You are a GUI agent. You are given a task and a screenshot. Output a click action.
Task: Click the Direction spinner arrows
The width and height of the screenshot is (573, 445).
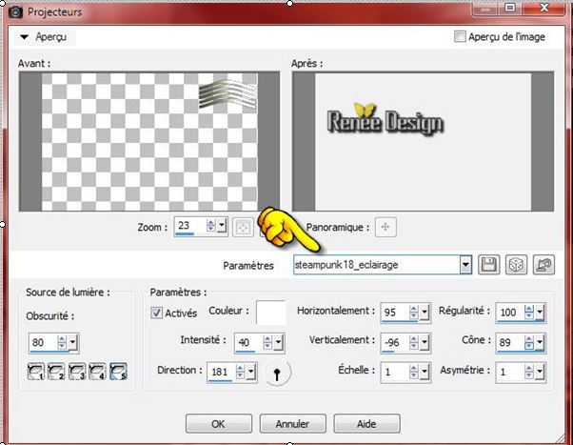pyautogui.click(x=240, y=373)
